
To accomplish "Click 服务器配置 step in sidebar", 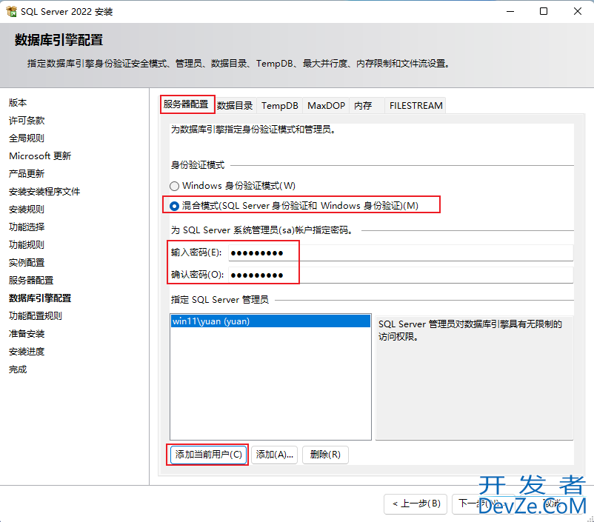I will pos(31,281).
